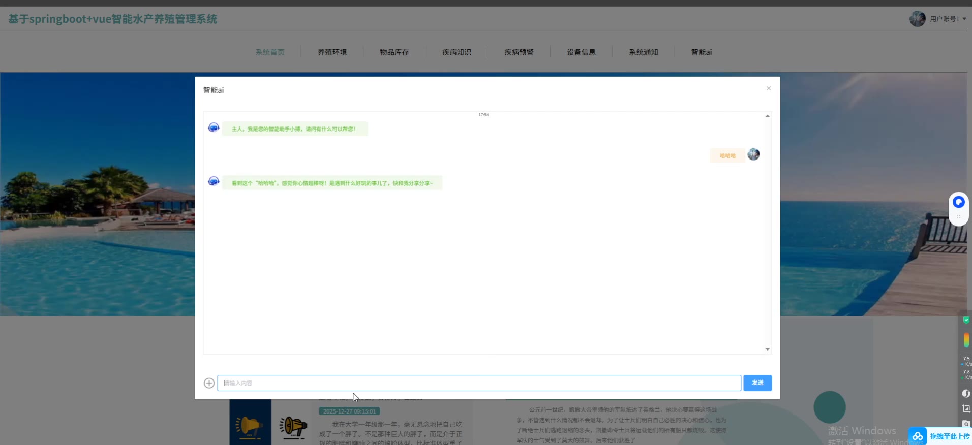Image resolution: width=972 pixels, height=445 pixels.
Task: Click the plus icon beside the message input
Action: click(209, 383)
